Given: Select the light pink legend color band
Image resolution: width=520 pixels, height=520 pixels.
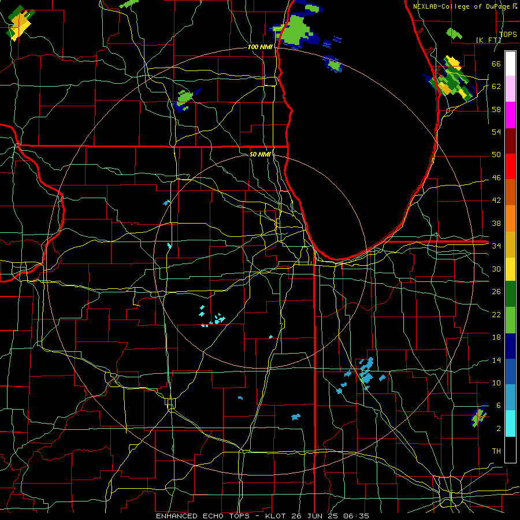Looking at the screenshot, I should (x=510, y=89).
